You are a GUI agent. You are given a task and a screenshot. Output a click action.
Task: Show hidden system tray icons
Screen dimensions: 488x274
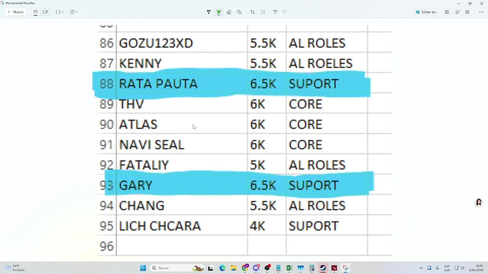(421, 268)
